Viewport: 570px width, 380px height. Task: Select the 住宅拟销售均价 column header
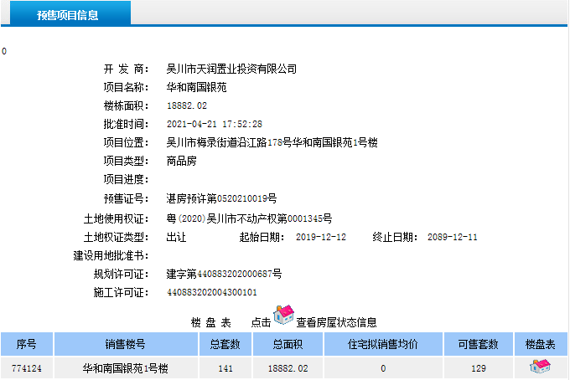pos(383,344)
